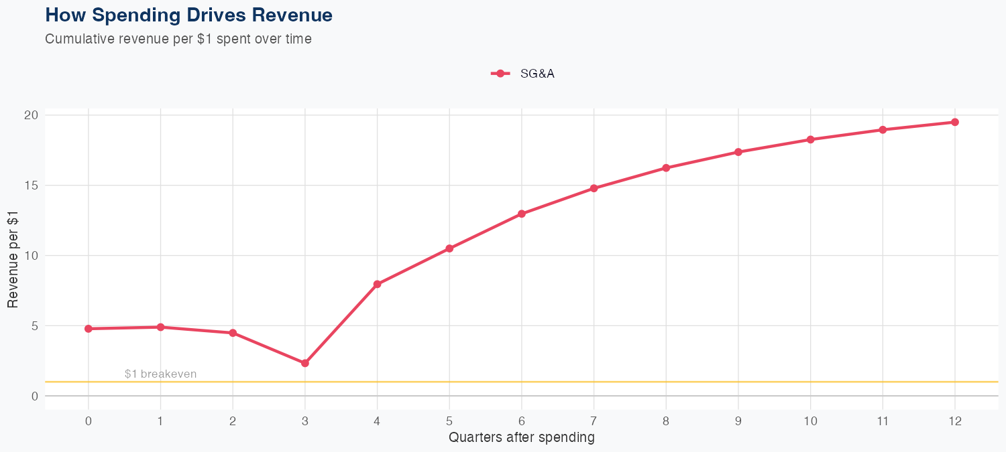Click the "Cumulative revenue per $1 spent" subtitle

click(x=178, y=39)
